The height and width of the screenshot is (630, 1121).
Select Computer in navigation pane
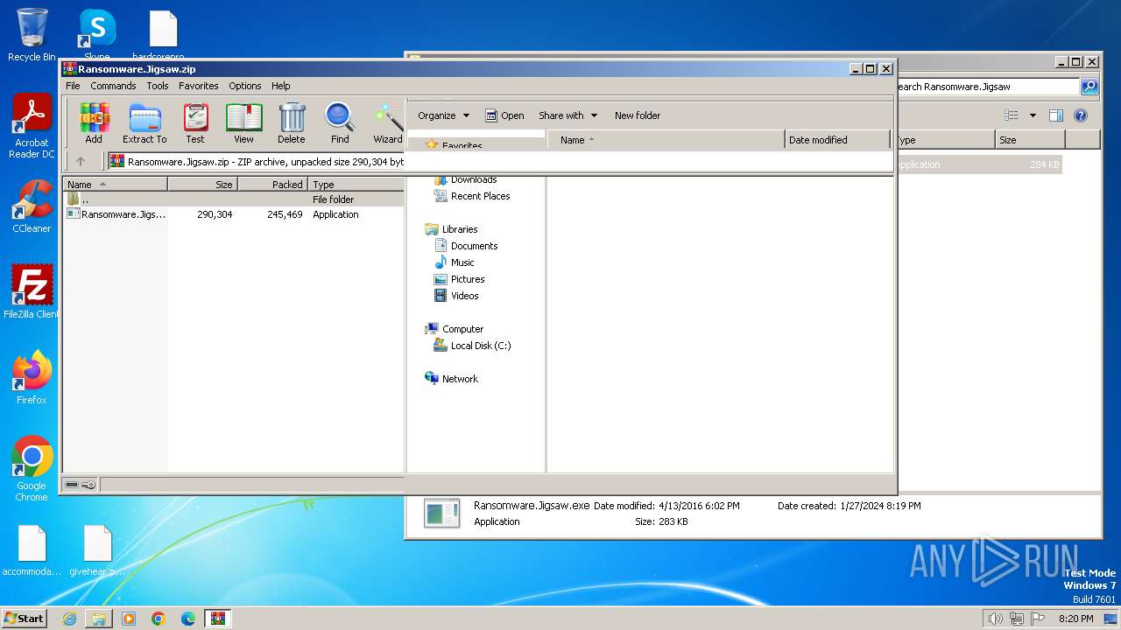click(454, 329)
